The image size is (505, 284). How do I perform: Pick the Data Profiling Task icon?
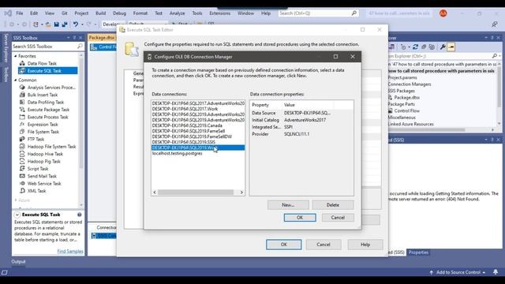(x=22, y=102)
